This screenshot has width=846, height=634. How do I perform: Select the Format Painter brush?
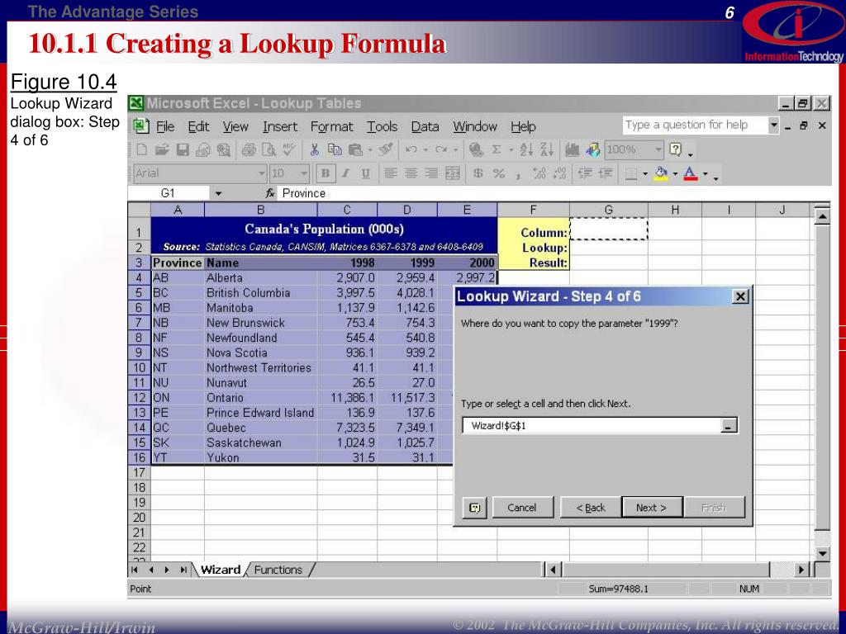(385, 150)
